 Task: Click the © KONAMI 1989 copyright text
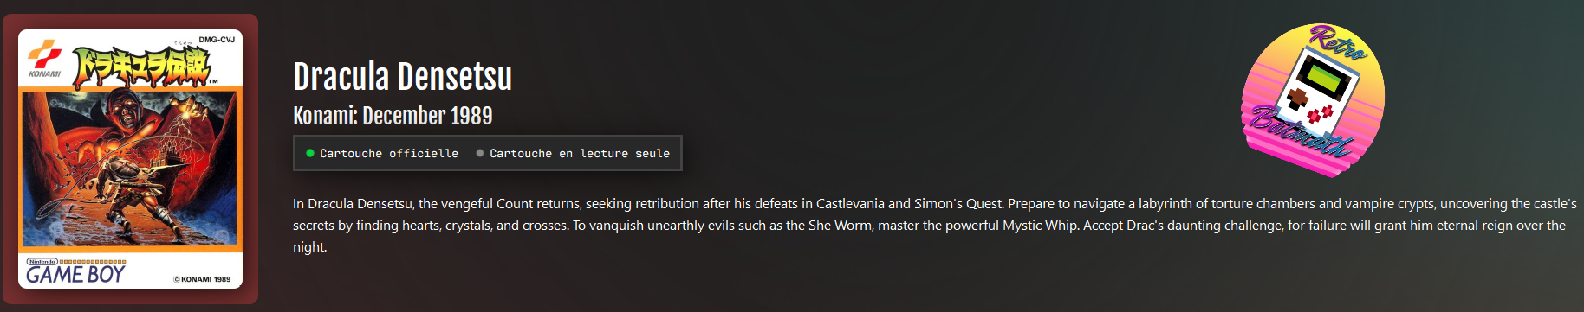pyautogui.click(x=202, y=279)
